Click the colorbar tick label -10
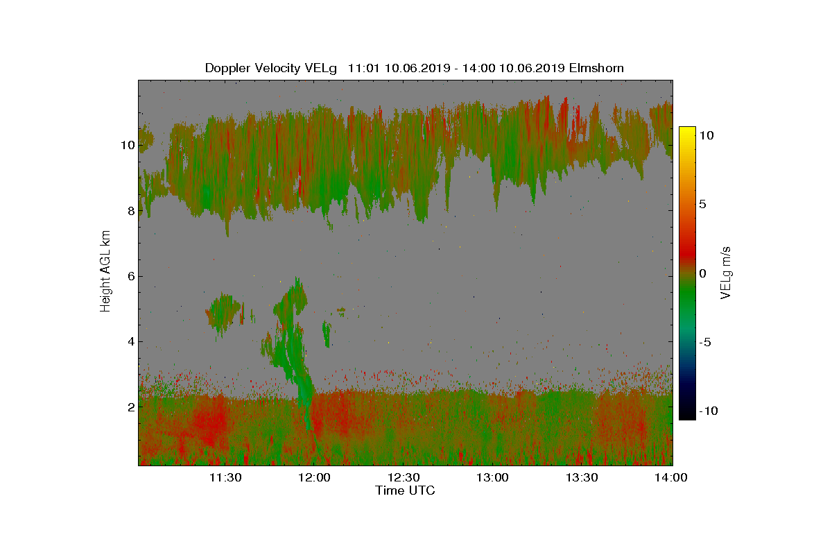 coord(709,411)
